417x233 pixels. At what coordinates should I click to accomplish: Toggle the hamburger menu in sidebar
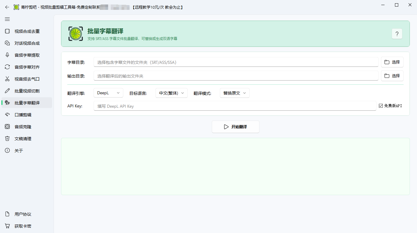click(7, 19)
